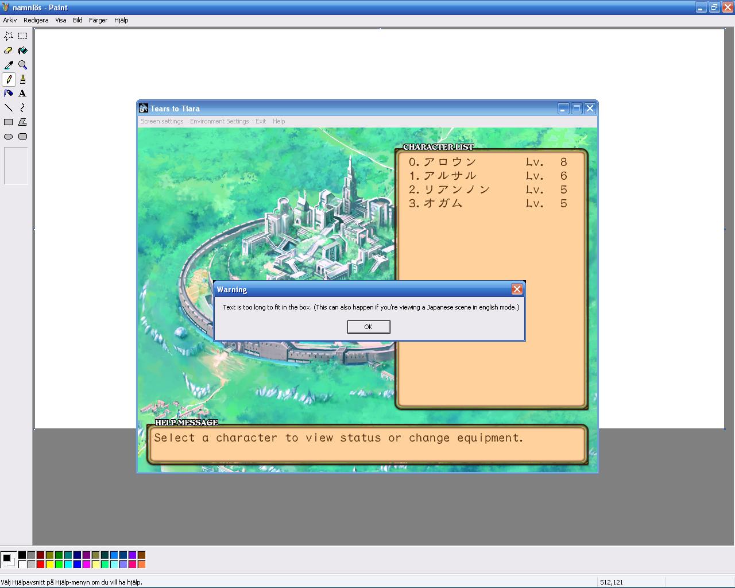Select character 2. リアンノン Lv. 5
735x588 pixels.
[x=488, y=189]
